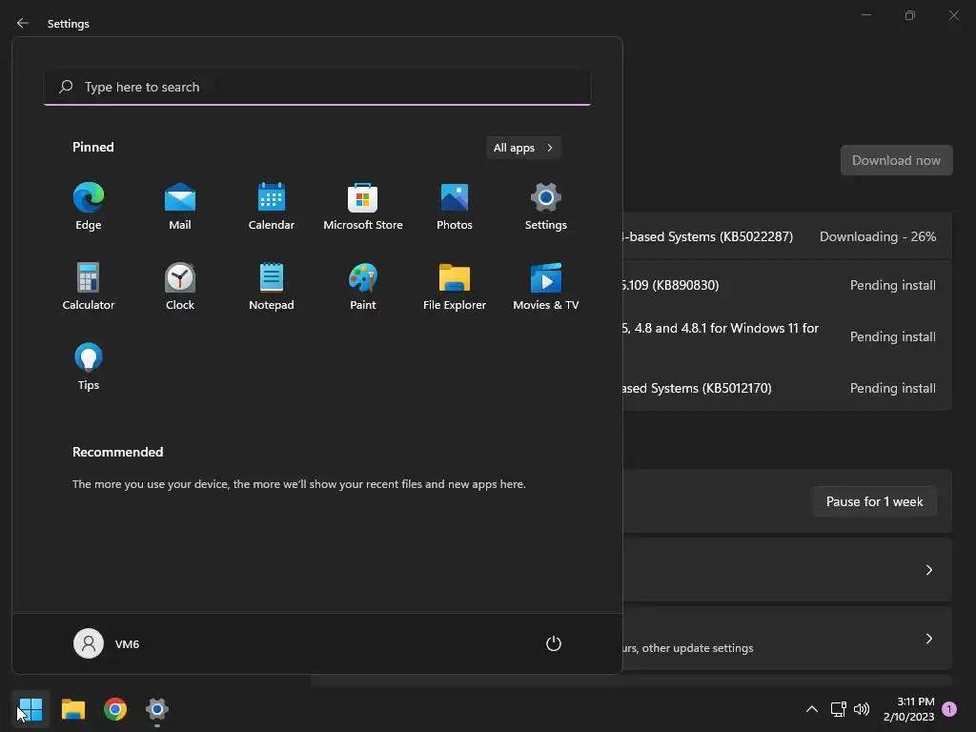The image size is (976, 732).
Task: Launch the Paint app
Action: click(363, 286)
